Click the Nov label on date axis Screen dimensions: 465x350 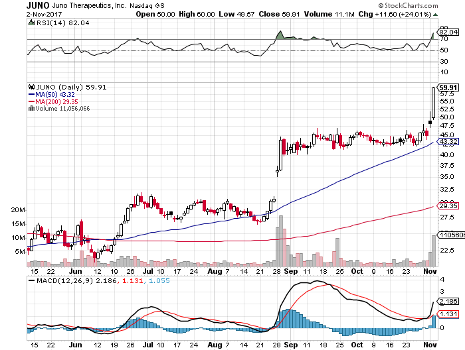click(x=431, y=271)
